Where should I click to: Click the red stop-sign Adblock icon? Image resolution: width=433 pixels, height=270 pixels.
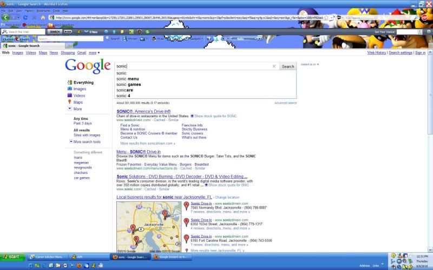click(424, 18)
